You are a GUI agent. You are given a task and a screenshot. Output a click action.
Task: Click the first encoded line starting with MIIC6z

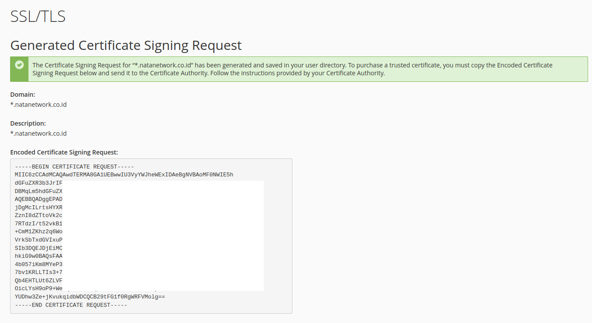pos(124,174)
